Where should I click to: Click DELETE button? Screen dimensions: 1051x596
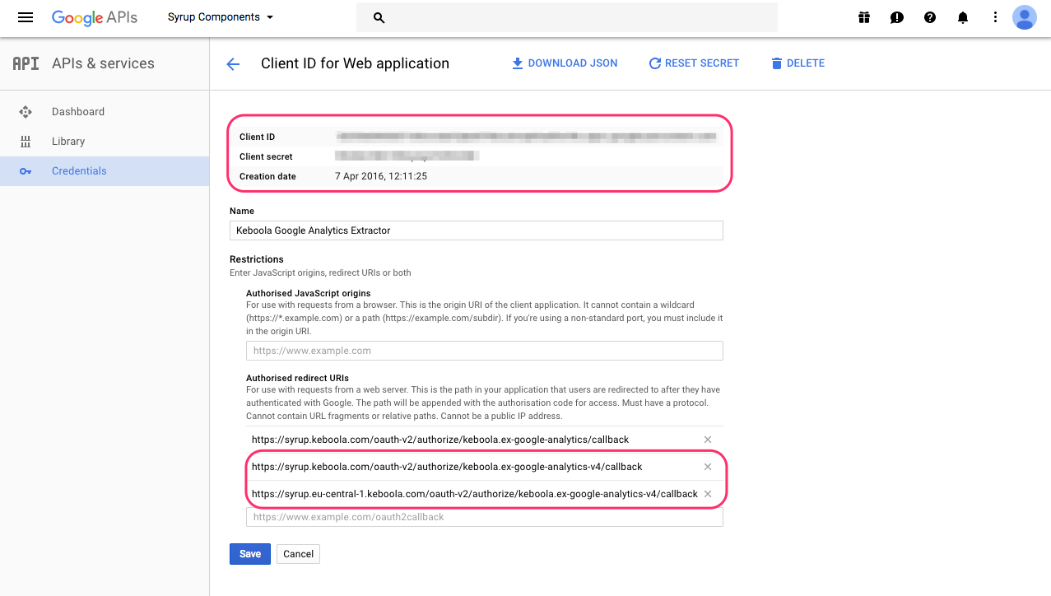click(x=798, y=63)
